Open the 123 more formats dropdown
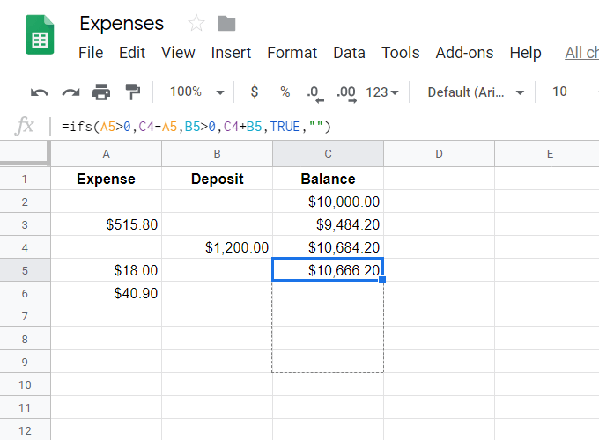Image resolution: width=599 pixels, height=440 pixels. tap(382, 92)
